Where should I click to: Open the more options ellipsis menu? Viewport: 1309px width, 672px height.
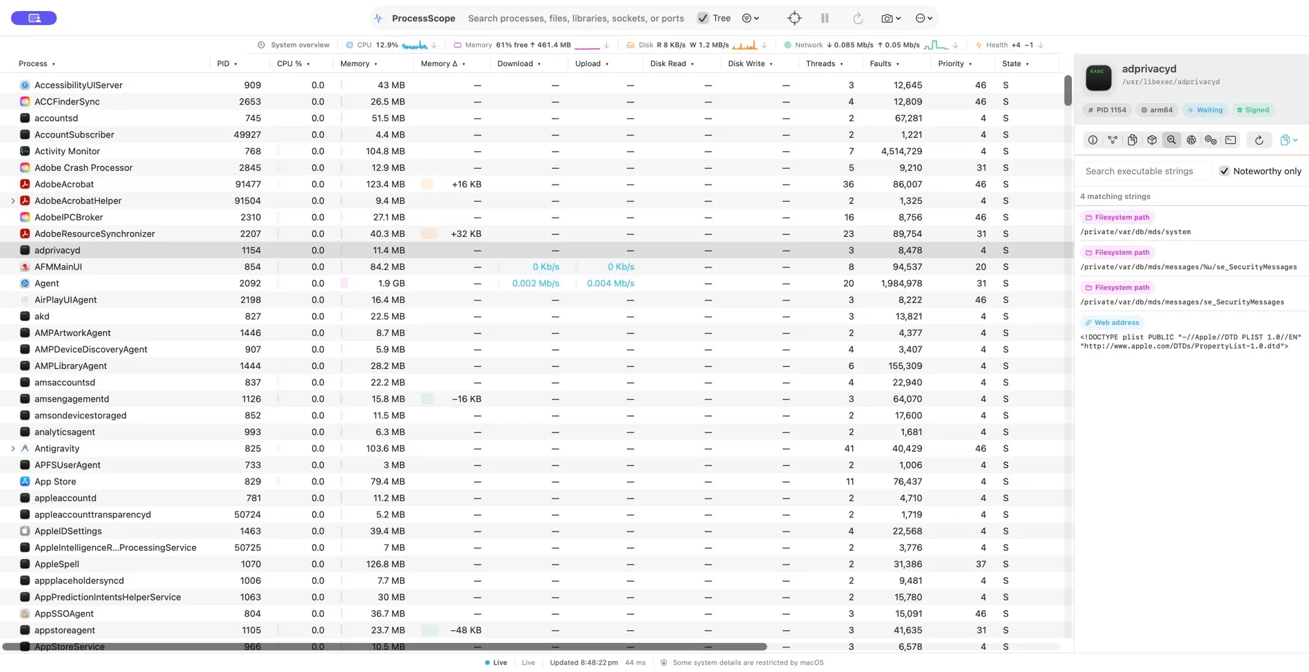pyautogui.click(x=924, y=19)
